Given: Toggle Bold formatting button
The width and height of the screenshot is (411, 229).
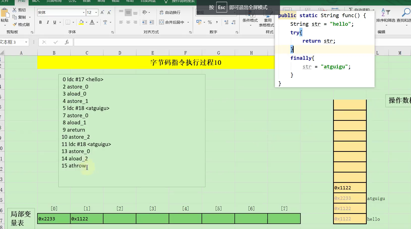Looking at the screenshot, I should pyautogui.click(x=40, y=22).
